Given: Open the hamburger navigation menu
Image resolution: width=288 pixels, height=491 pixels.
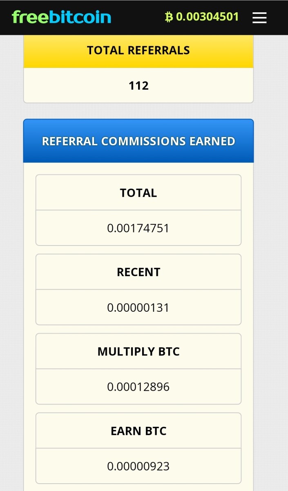Looking at the screenshot, I should 259,17.
